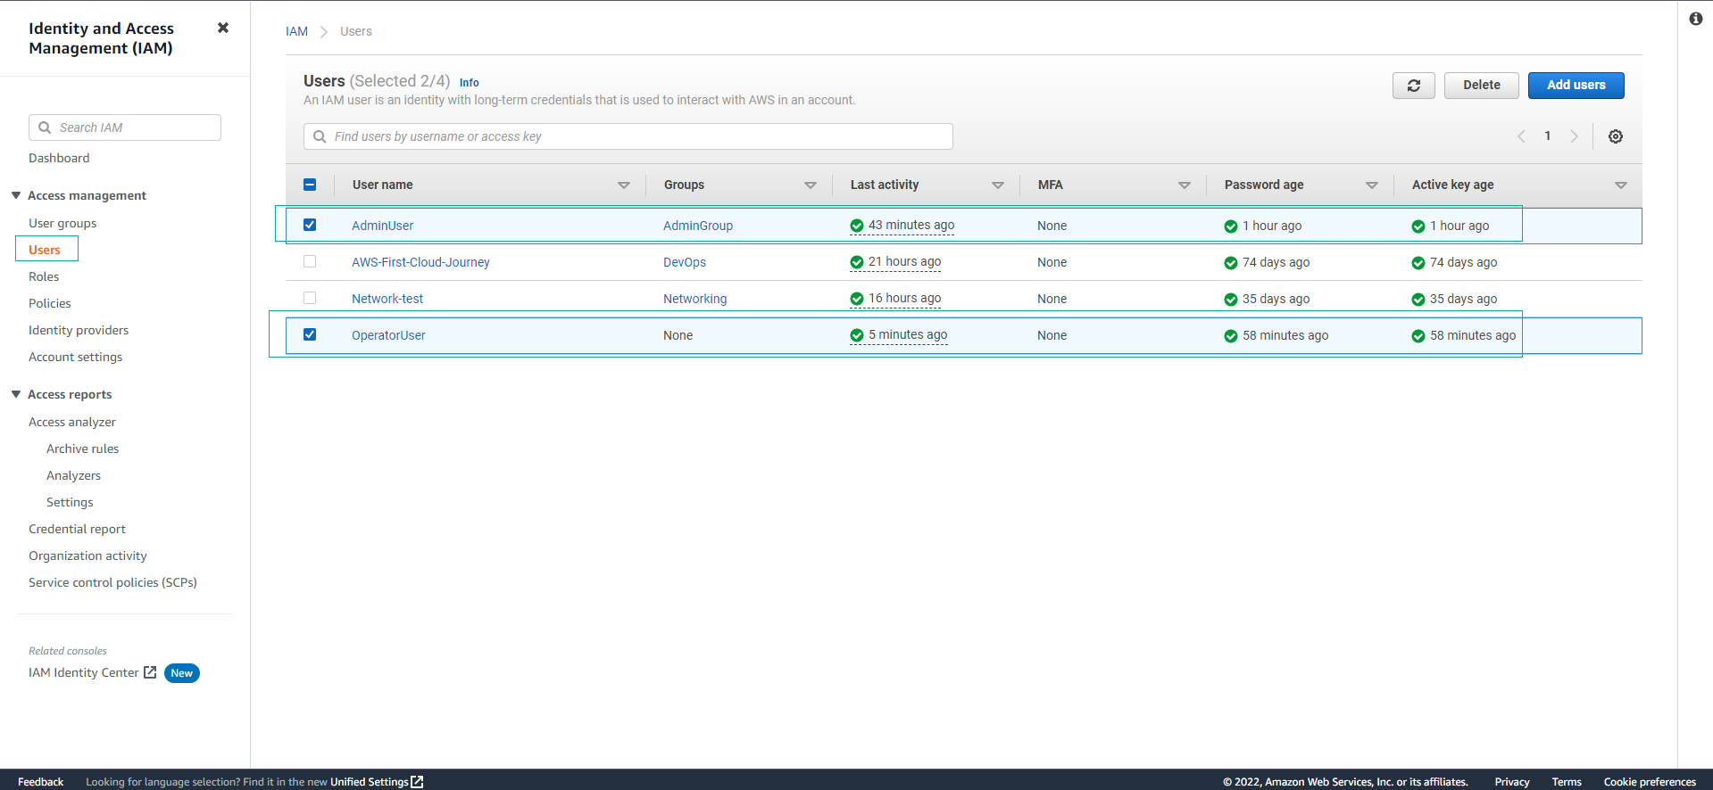The width and height of the screenshot is (1713, 790).
Task: Open the AdminGroup group link
Action: click(x=698, y=226)
